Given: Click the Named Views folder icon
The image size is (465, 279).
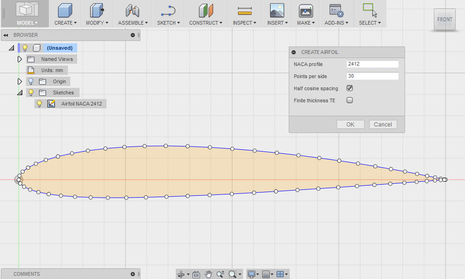Looking at the screenshot, I should point(31,60).
